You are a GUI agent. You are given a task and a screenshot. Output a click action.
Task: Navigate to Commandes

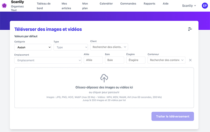128,3
